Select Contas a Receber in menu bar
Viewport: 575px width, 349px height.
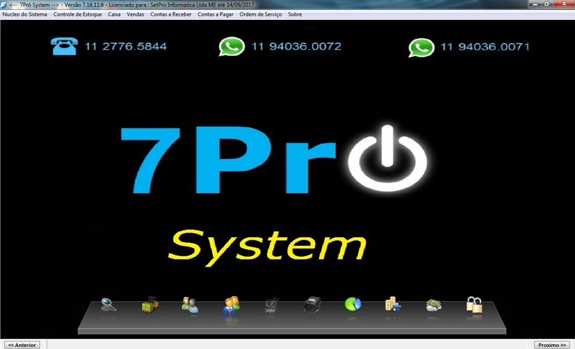[171, 14]
